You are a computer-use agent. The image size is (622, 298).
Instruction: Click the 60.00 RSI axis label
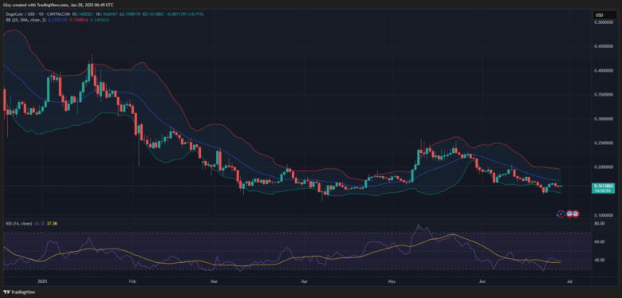point(599,241)
